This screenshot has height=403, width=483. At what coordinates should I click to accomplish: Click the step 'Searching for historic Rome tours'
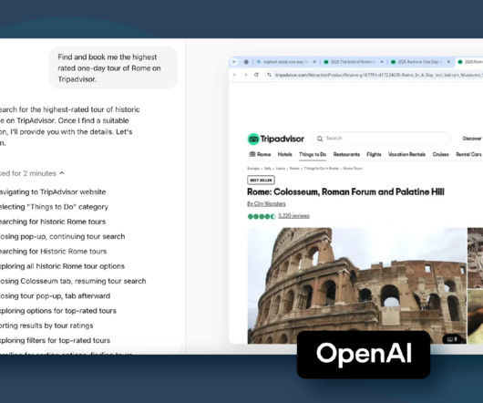(53, 222)
